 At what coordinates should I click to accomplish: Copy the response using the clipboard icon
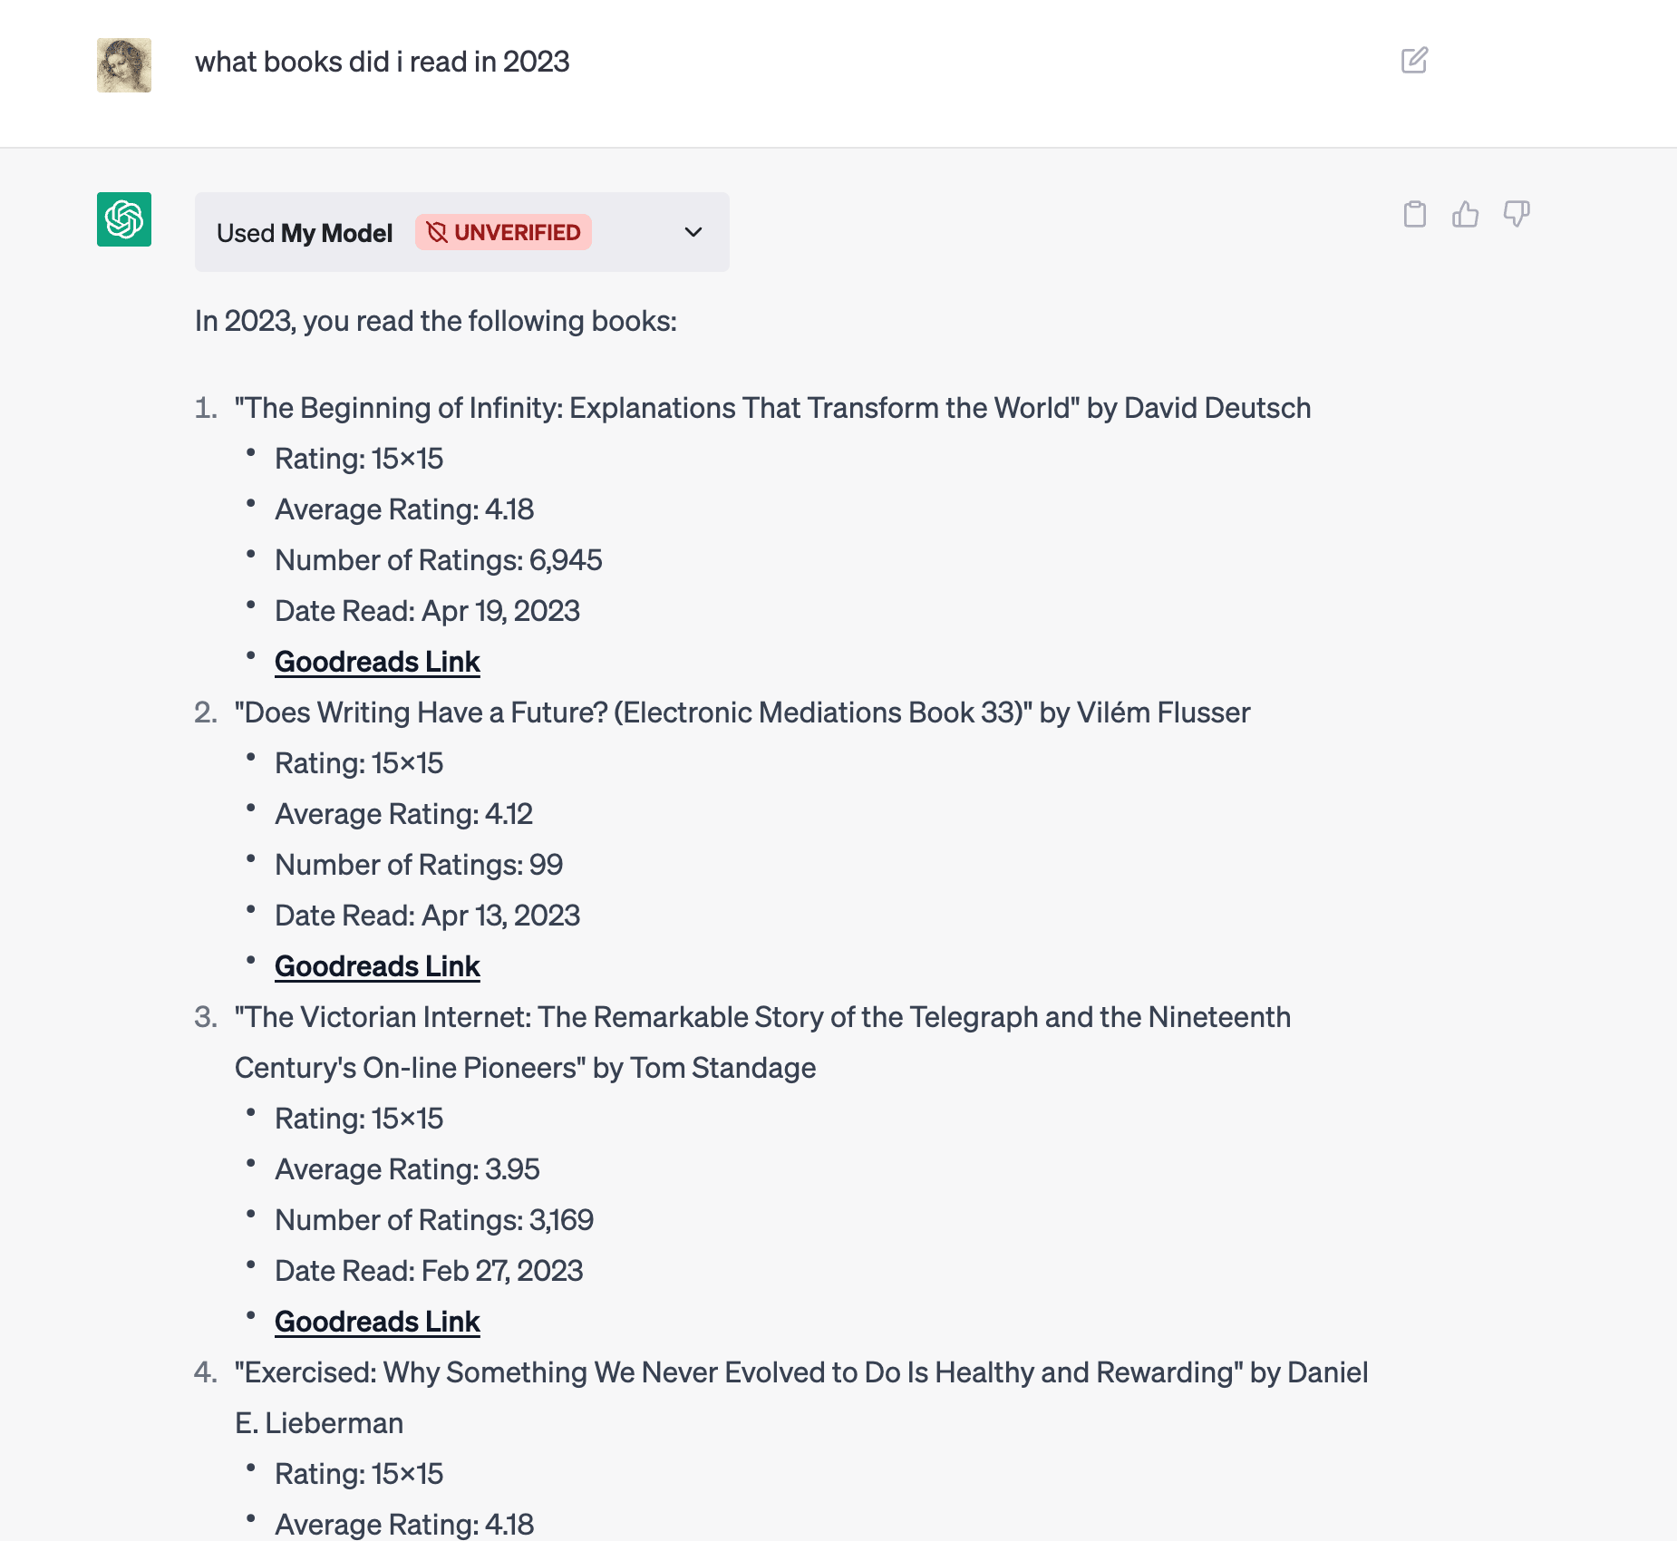click(1415, 215)
